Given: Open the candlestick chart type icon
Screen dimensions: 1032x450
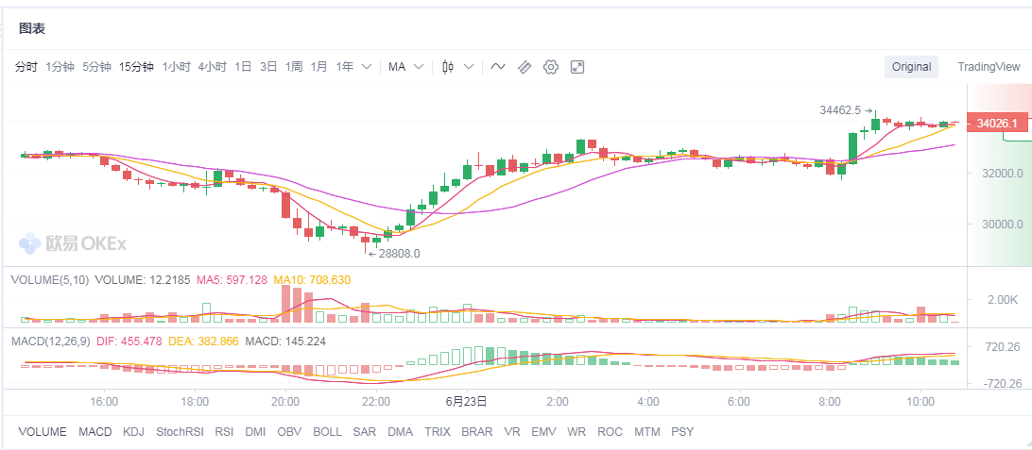Looking at the screenshot, I should coord(448,67).
